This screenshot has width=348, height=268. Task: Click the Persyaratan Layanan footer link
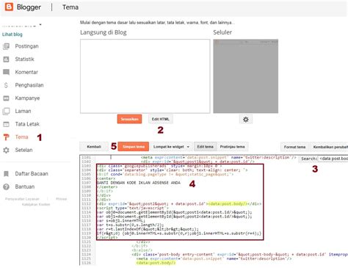tap(22, 199)
